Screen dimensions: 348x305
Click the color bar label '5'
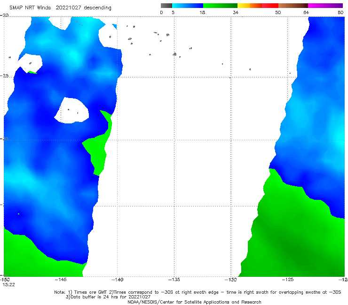click(x=173, y=13)
